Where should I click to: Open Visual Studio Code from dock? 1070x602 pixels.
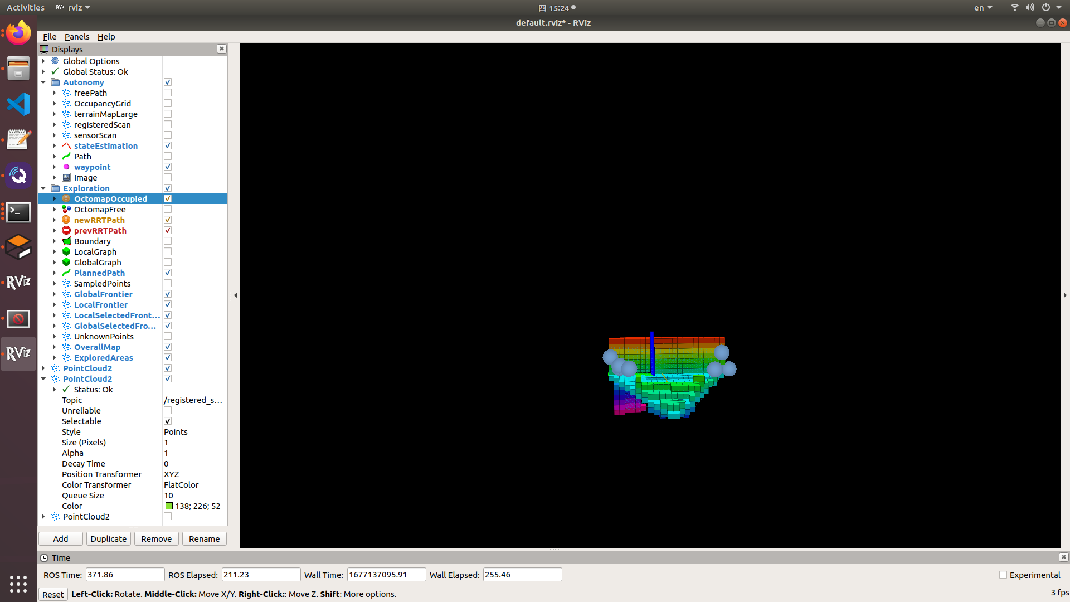tap(18, 104)
